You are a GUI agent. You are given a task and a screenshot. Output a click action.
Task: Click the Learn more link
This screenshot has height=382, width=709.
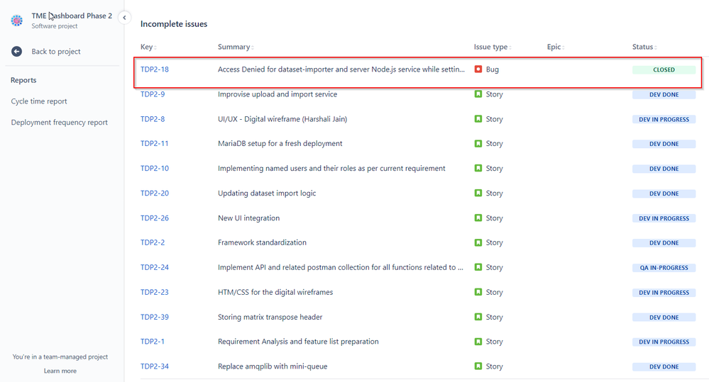pos(60,371)
